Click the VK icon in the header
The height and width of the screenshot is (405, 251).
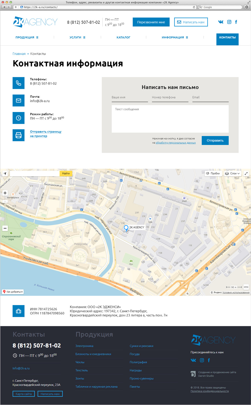tap(221, 22)
